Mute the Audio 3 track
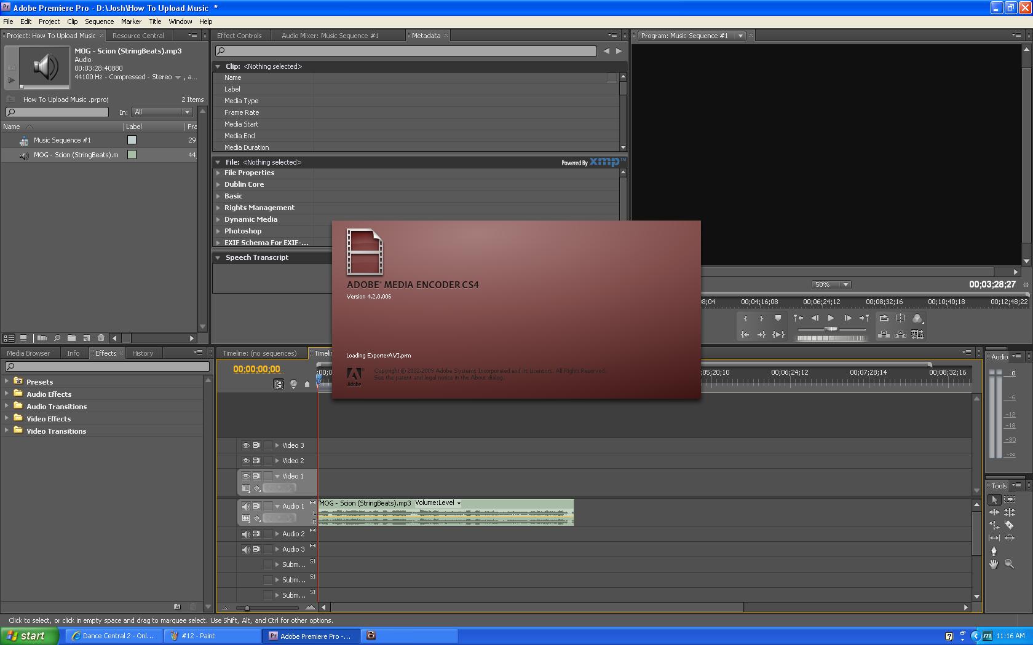 pos(246,549)
